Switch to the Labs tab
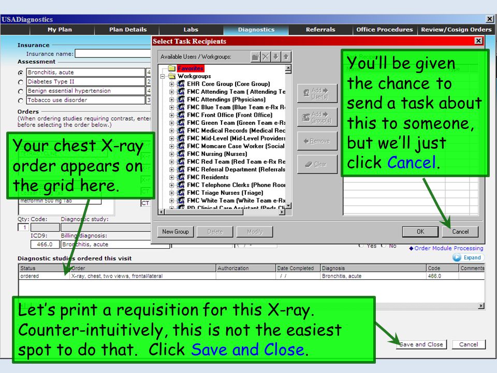This screenshot has width=497, height=373. tap(191, 30)
